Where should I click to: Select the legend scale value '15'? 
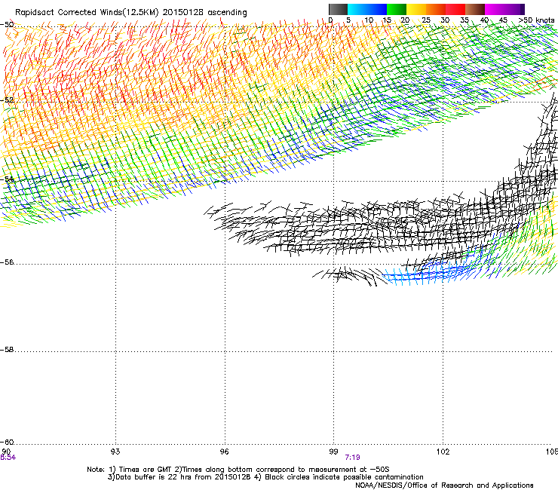tap(387, 20)
